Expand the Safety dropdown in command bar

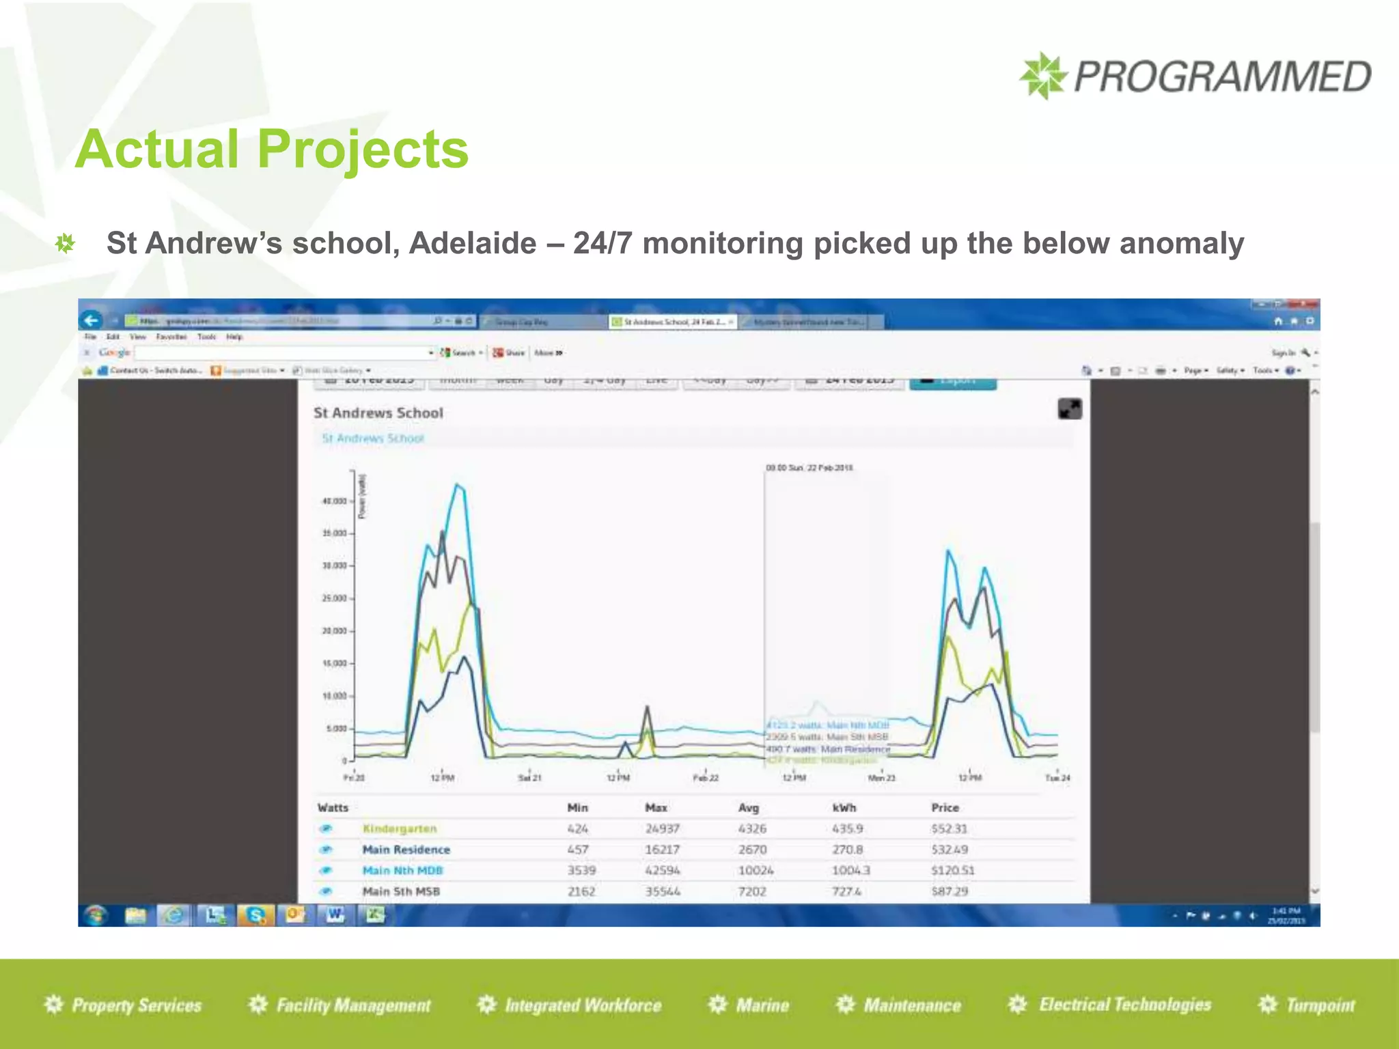point(1230,371)
